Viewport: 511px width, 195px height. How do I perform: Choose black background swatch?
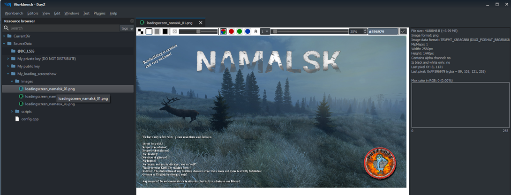[x=165, y=31]
